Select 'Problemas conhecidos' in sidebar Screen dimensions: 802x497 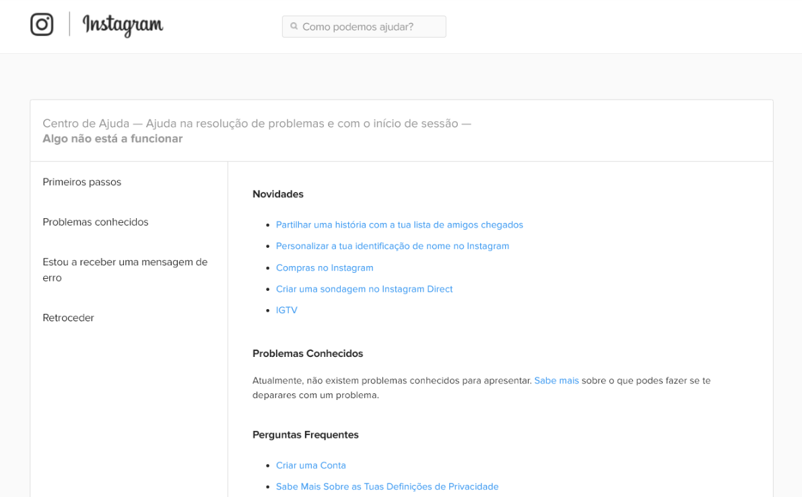tap(96, 222)
